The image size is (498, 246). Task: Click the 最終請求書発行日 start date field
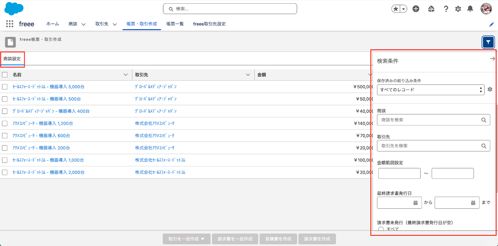tap(399, 203)
